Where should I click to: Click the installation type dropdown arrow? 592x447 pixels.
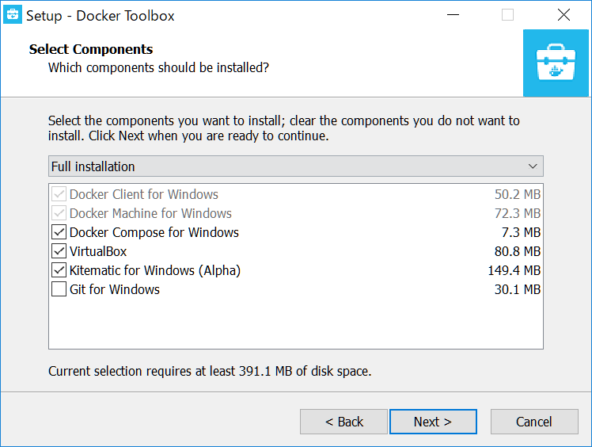point(533,166)
